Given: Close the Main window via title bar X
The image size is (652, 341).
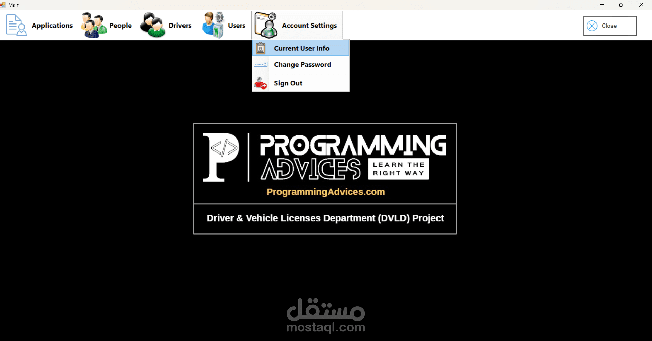Looking at the screenshot, I should coord(641,5).
